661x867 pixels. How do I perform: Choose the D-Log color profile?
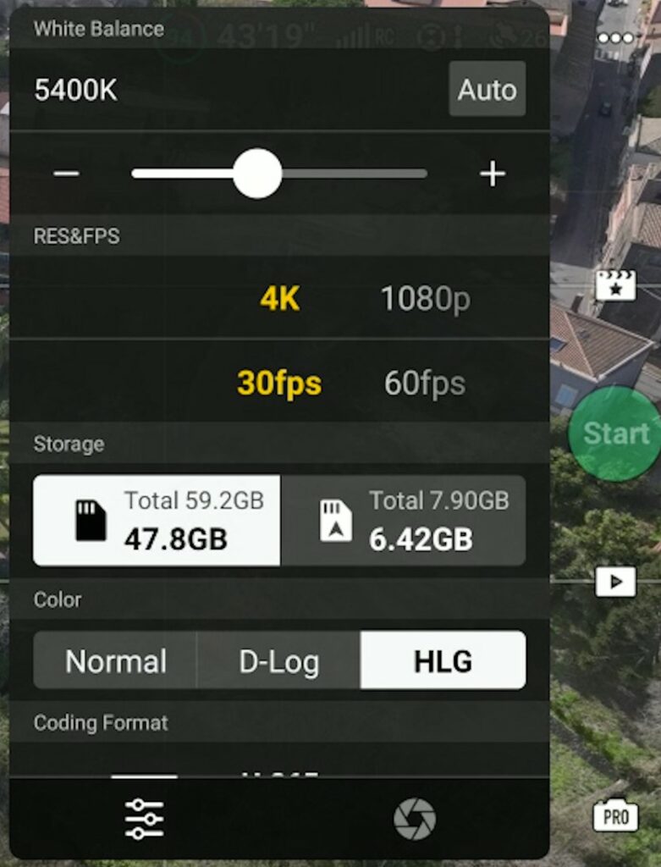[x=278, y=660]
